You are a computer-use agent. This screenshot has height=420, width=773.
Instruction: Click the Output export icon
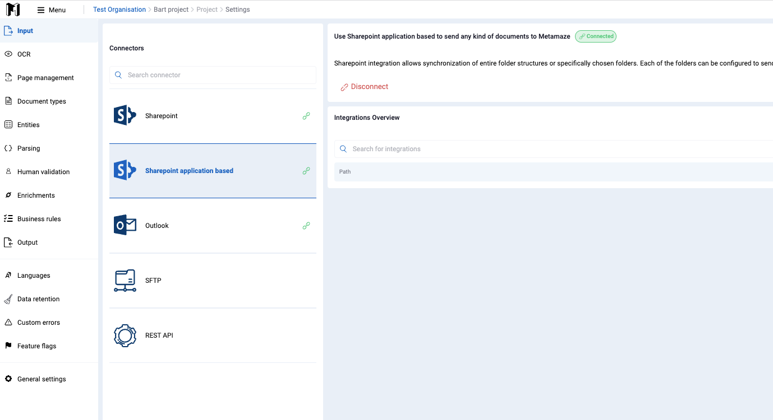8,242
